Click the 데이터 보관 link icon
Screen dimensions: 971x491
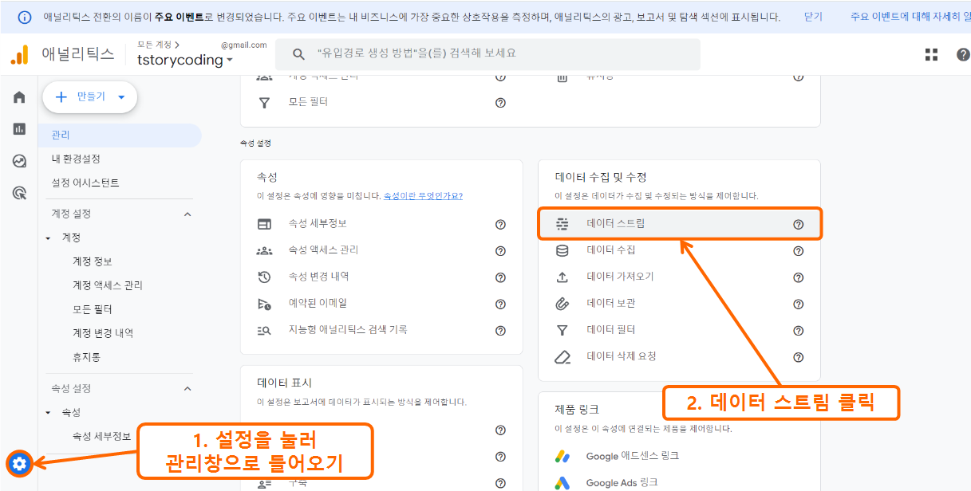point(562,304)
